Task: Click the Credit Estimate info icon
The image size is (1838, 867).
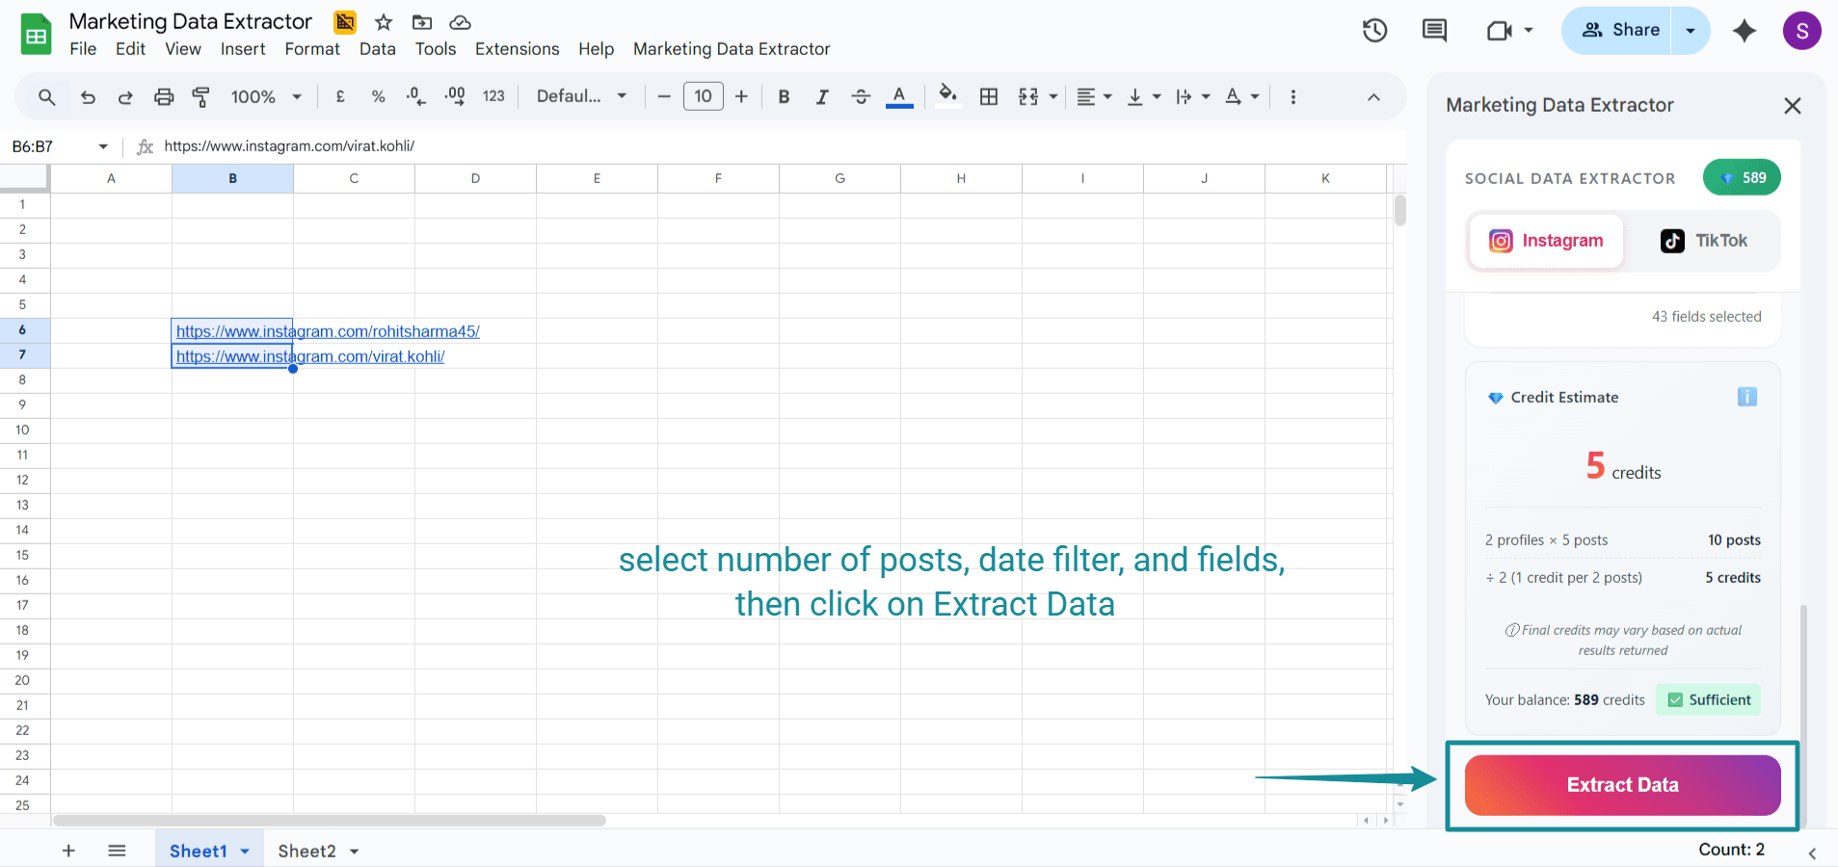Action: click(x=1746, y=397)
